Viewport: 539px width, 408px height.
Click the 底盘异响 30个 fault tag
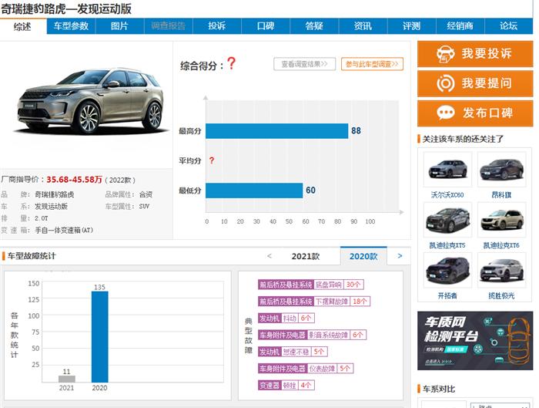[311, 285]
